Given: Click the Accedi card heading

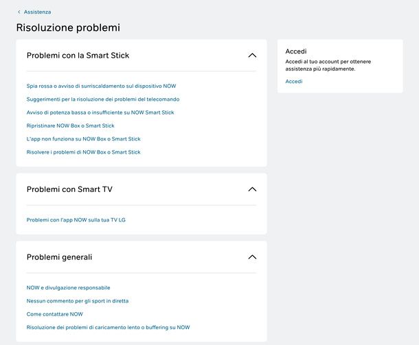Looking at the screenshot, I should tap(296, 51).
